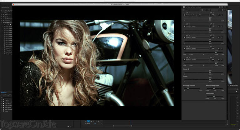Toggle the LUT 1 enable switch
The image size is (240, 130).
213,15
